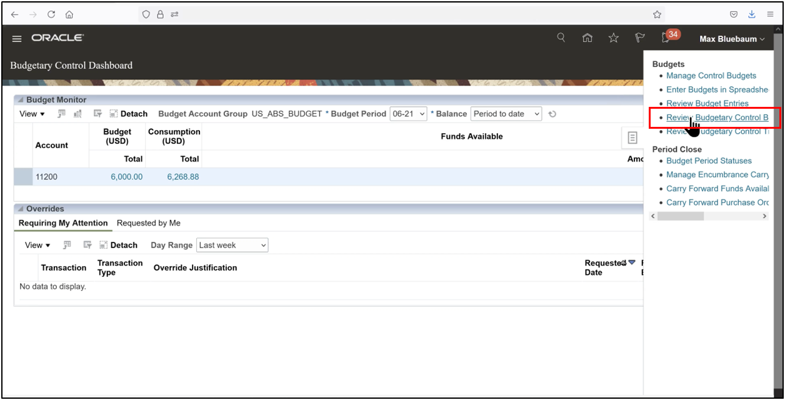Click Detach in the Overrides toolbar
Viewport: 785px width, 400px height.
(119, 245)
